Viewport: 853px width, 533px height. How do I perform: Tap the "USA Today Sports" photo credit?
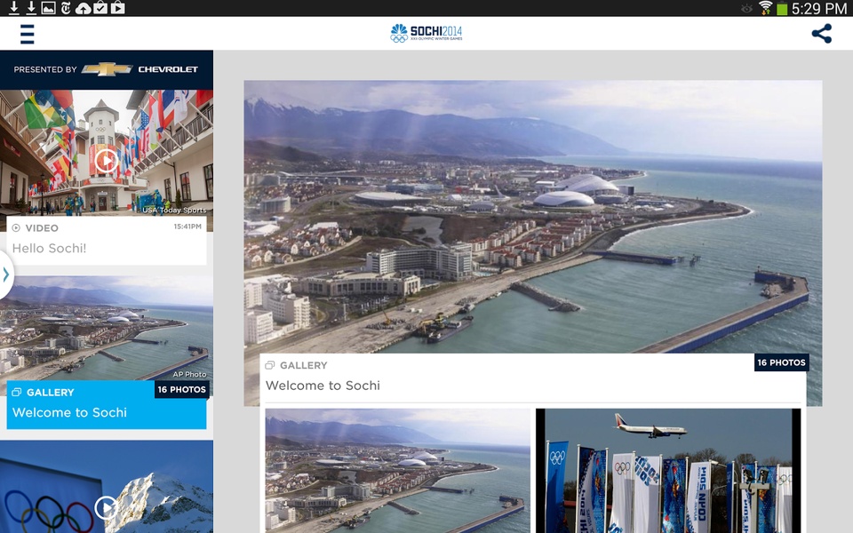click(x=174, y=210)
